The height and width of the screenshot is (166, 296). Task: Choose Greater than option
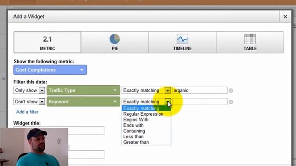[x=146, y=142]
